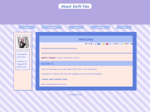Screen dimensions: 150x112
Task: Click the section 2 heading
Action: coord(47,64)
